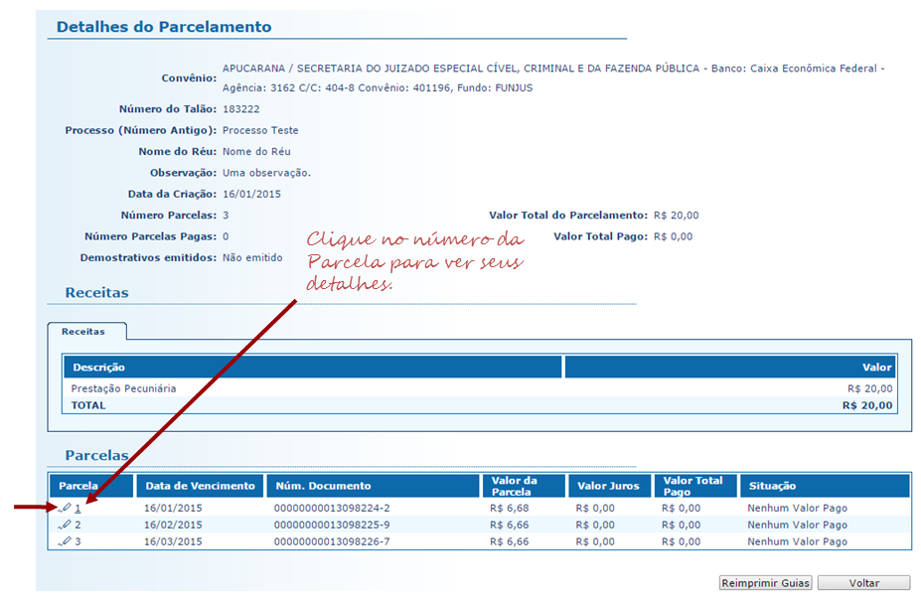Click the due date 16/02/2015

[x=173, y=525]
